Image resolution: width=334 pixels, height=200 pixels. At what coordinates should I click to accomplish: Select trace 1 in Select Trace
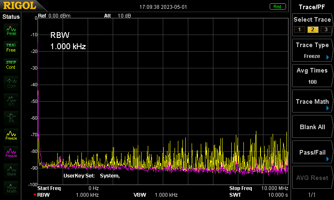299,30
